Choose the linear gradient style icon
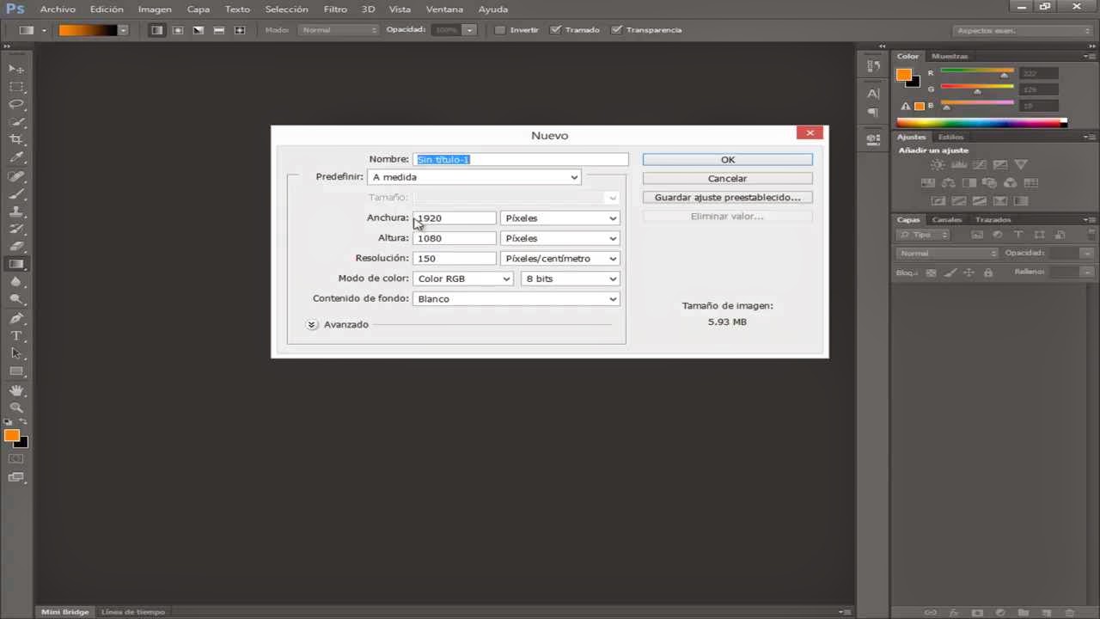The image size is (1100, 619). (157, 30)
